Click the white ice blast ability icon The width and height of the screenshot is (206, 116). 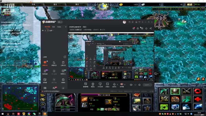pos(186,107)
